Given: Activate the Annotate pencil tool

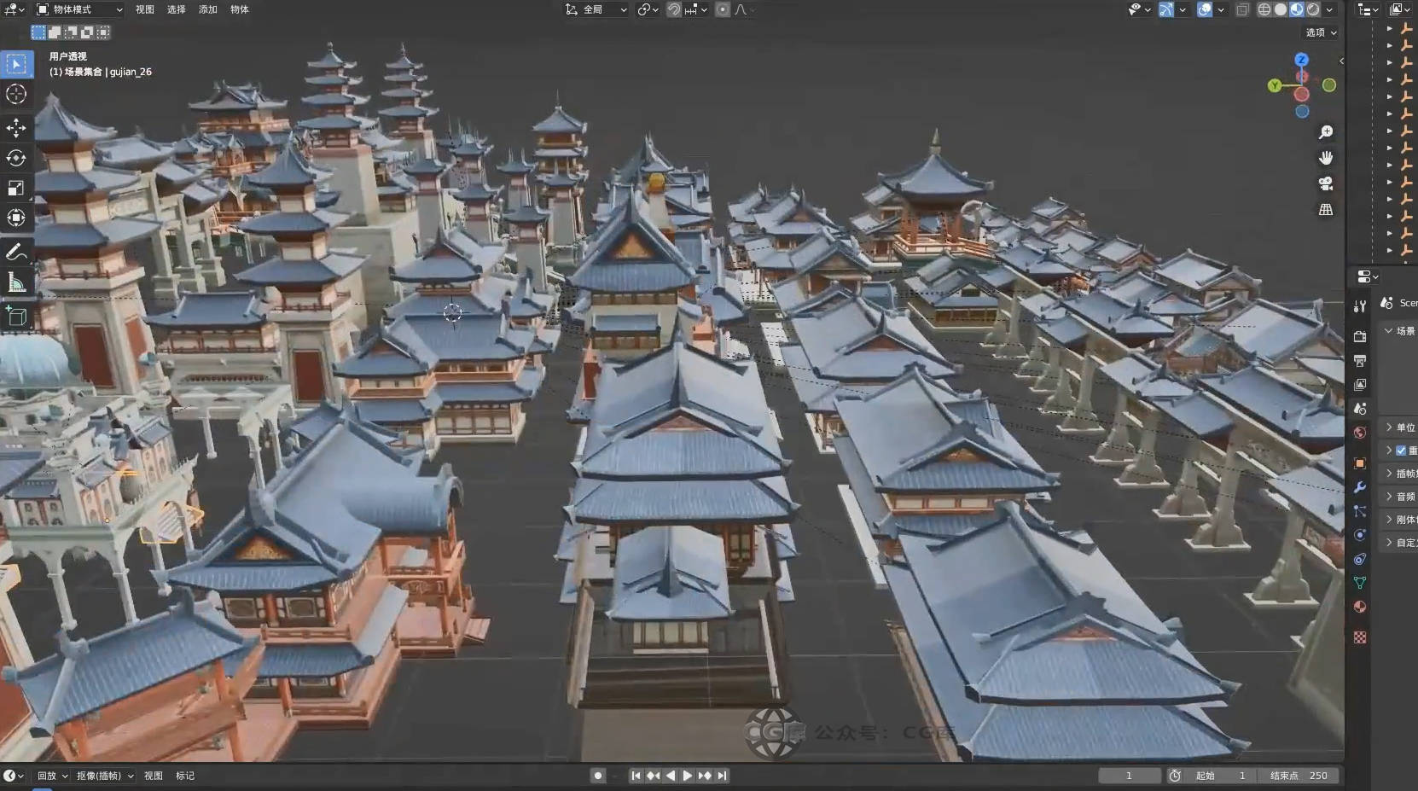Looking at the screenshot, I should point(16,252).
